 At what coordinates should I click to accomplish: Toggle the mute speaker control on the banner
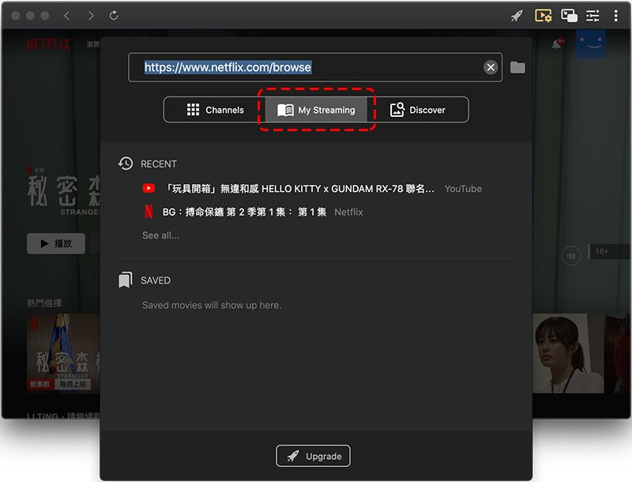[569, 254]
